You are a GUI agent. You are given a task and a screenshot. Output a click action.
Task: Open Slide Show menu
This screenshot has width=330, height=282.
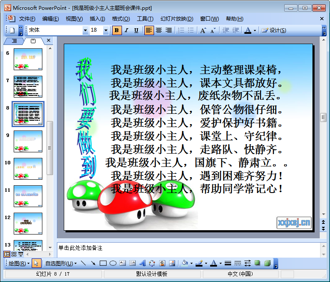tap(177, 19)
